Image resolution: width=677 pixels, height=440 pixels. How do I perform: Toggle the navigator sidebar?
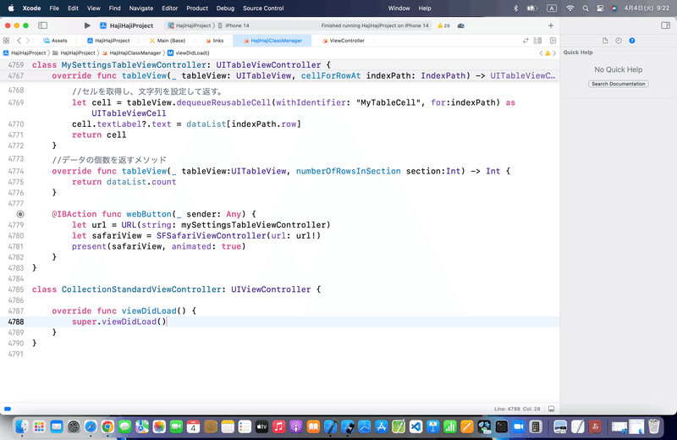pos(43,25)
